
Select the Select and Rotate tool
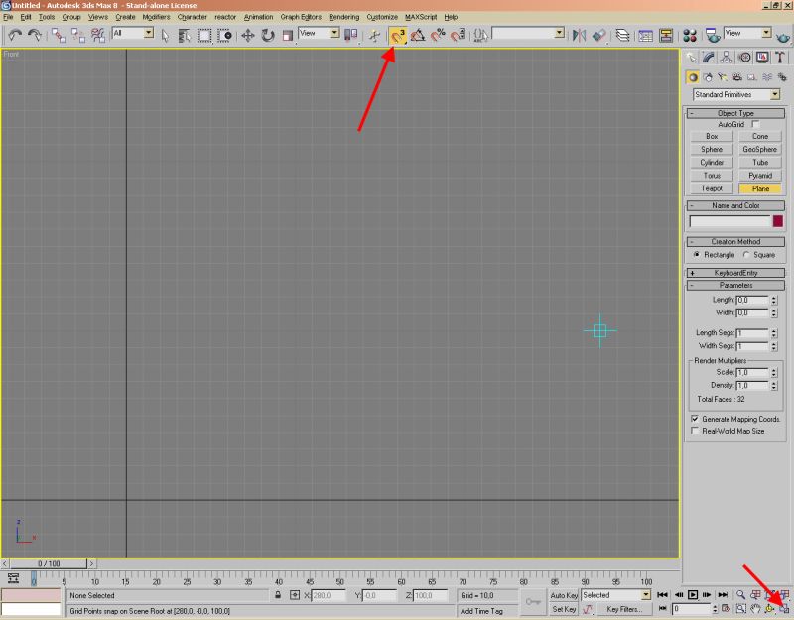click(269, 35)
